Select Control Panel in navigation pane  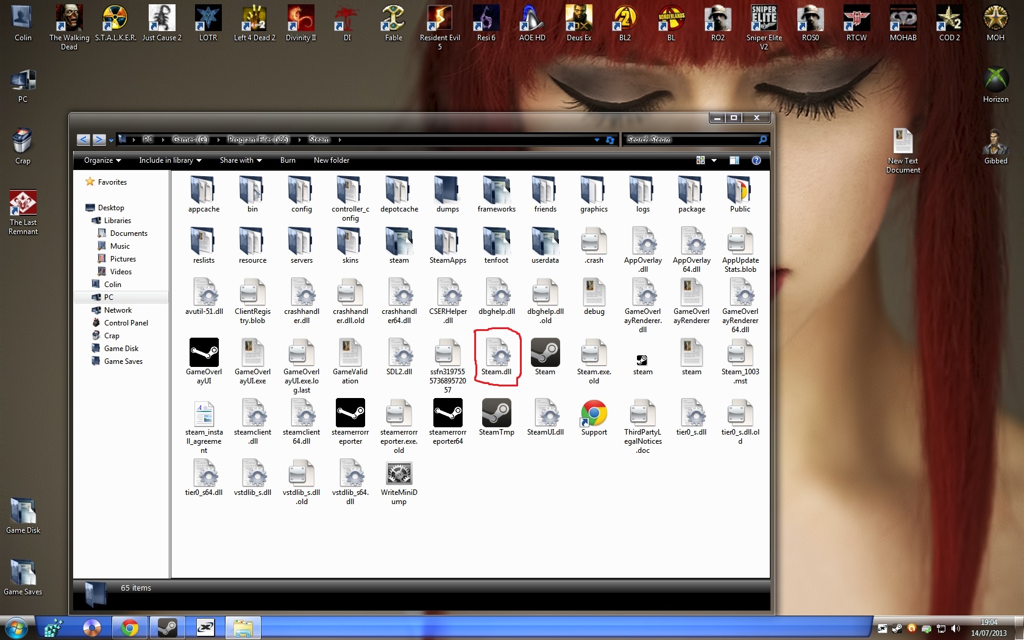[x=126, y=323]
